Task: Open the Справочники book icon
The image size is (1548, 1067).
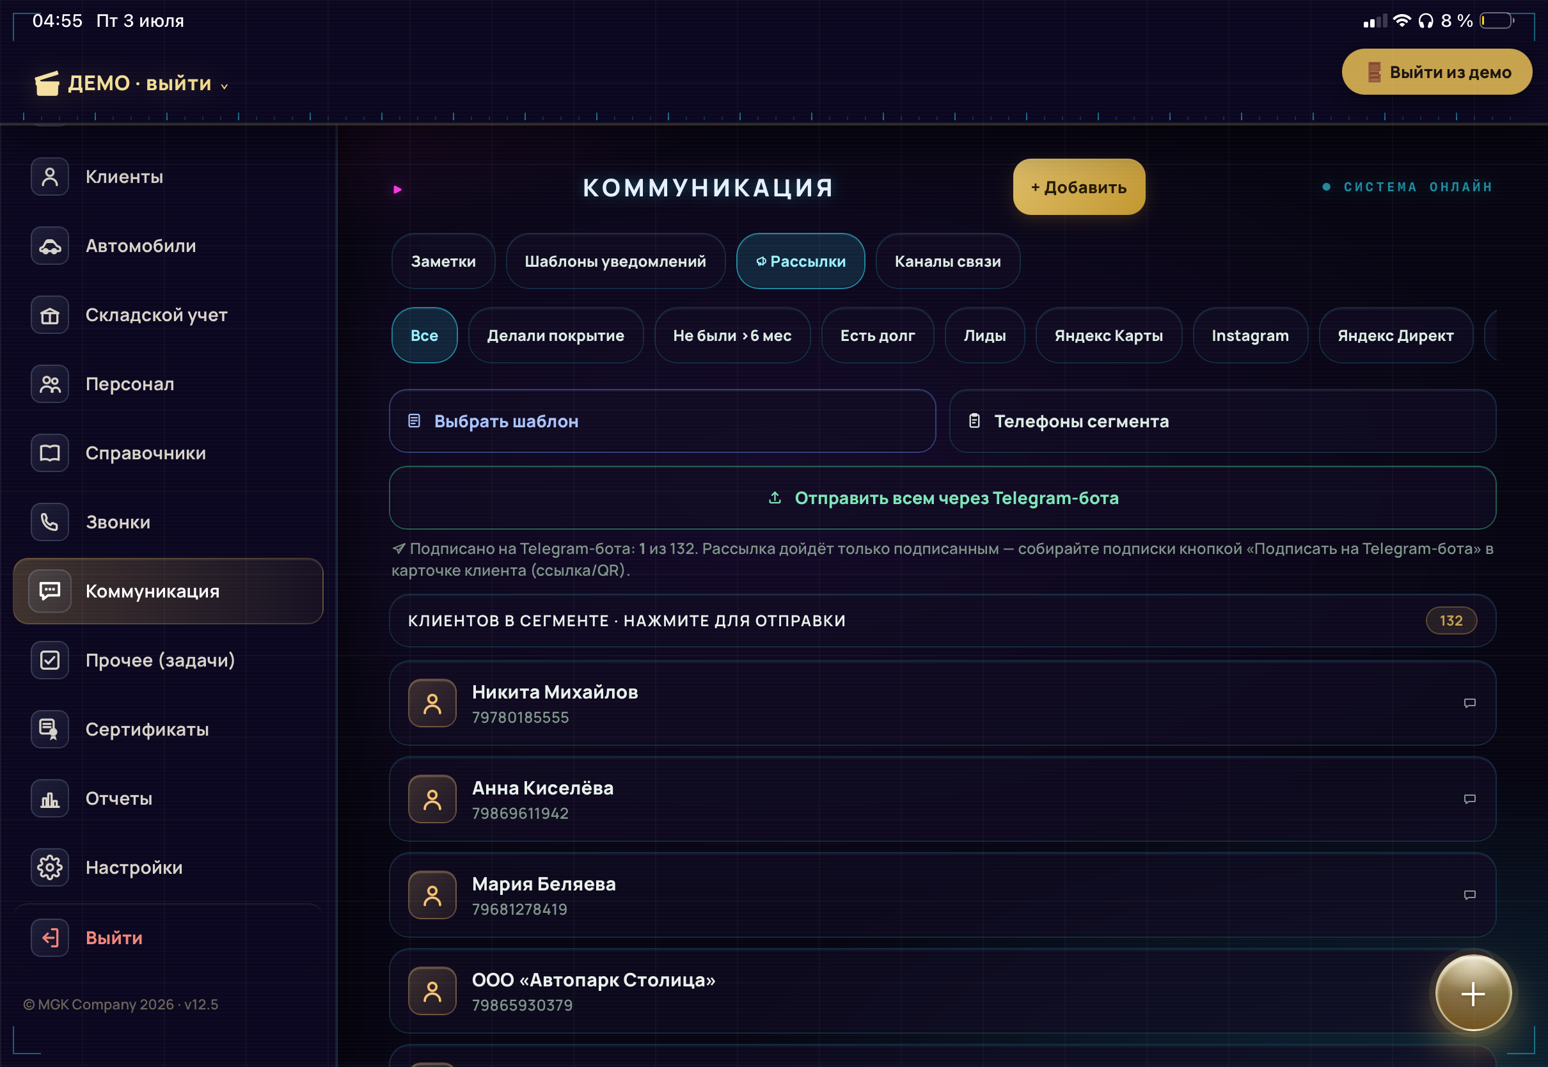Action: click(x=49, y=453)
